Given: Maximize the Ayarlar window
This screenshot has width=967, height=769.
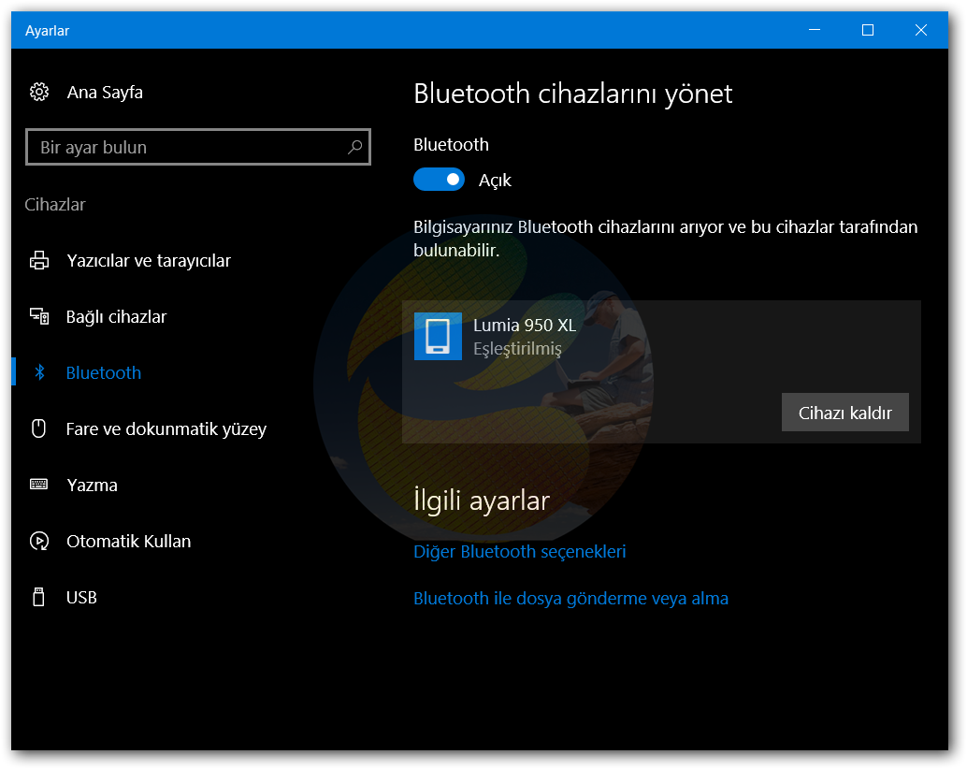Looking at the screenshot, I should tap(868, 30).
